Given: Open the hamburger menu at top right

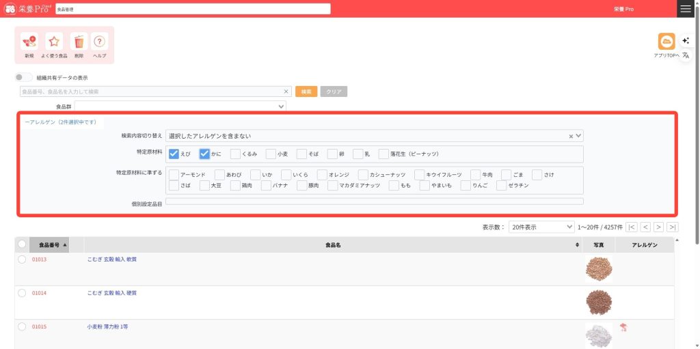Looking at the screenshot, I should click(x=685, y=9).
